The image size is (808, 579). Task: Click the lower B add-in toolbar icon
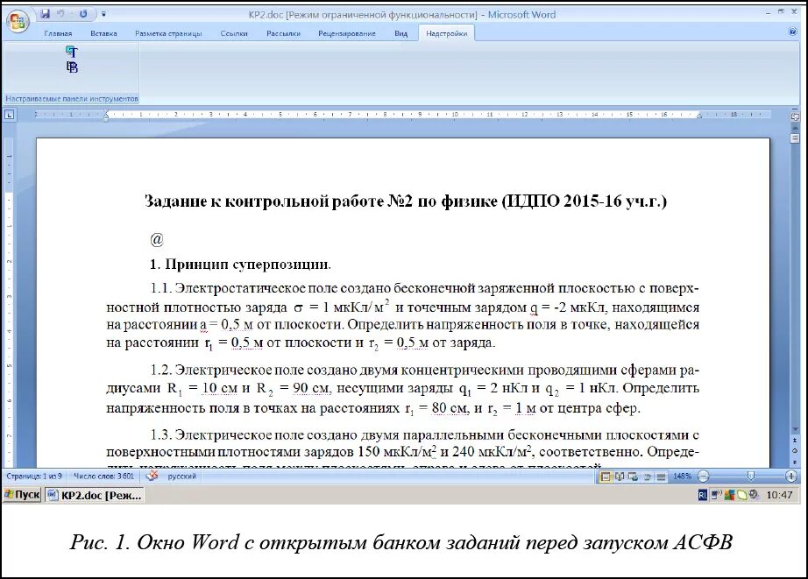[72, 67]
